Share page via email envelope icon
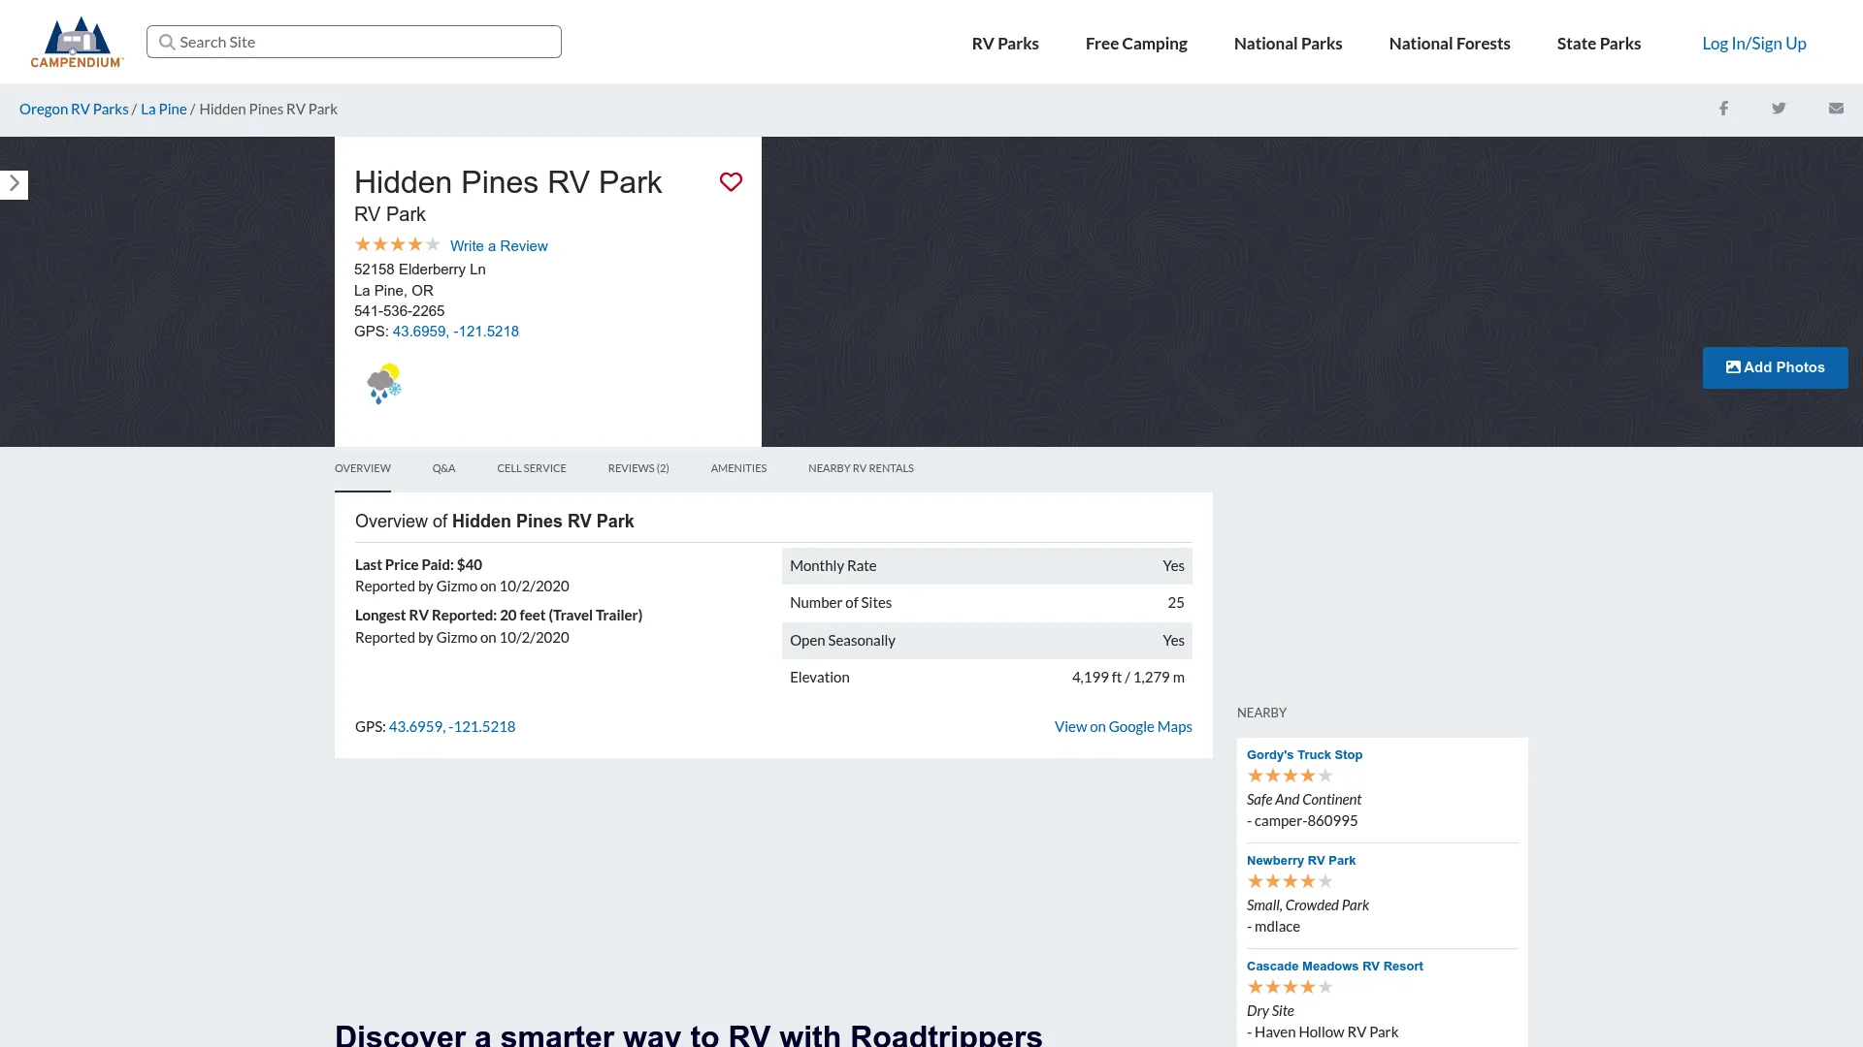This screenshot has width=1863, height=1047. point(1836,109)
